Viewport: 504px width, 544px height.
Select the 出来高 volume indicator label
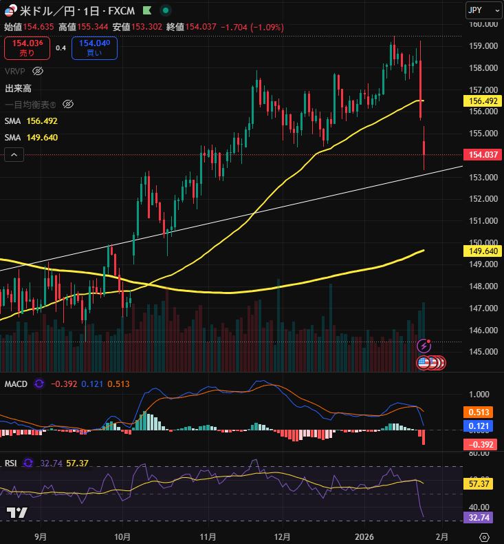coord(19,88)
